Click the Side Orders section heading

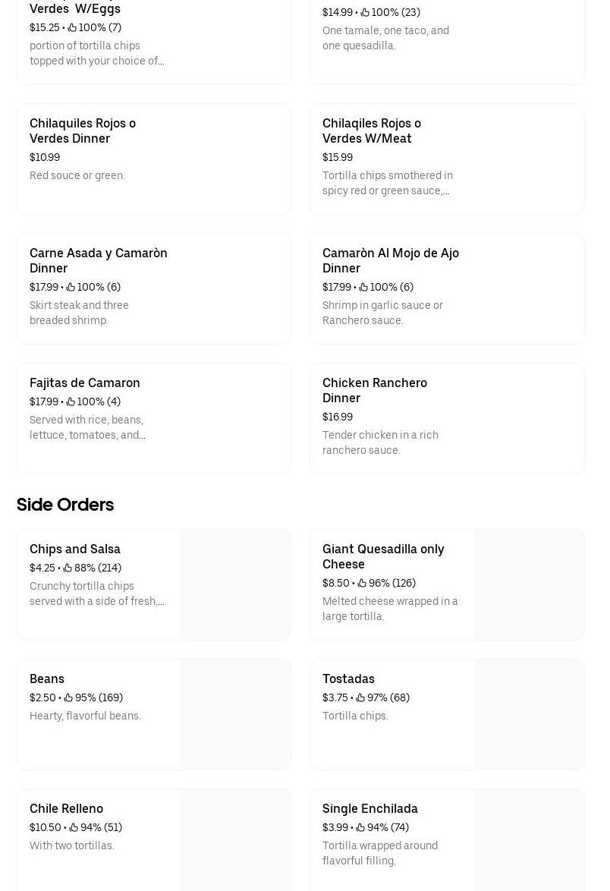point(65,505)
